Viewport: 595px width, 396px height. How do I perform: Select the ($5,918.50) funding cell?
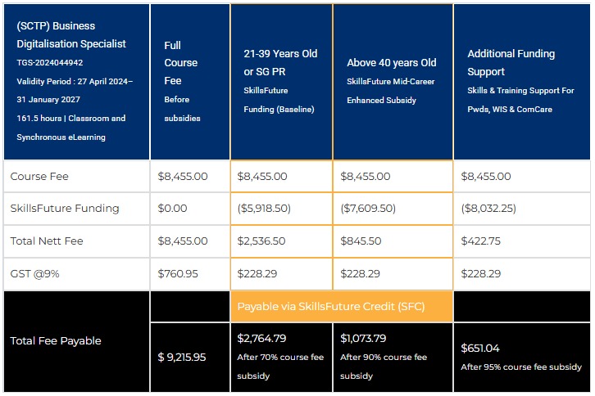click(x=263, y=209)
